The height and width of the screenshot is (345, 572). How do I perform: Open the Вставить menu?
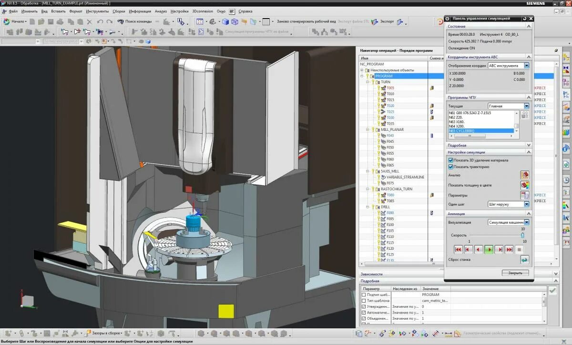tap(59, 10)
